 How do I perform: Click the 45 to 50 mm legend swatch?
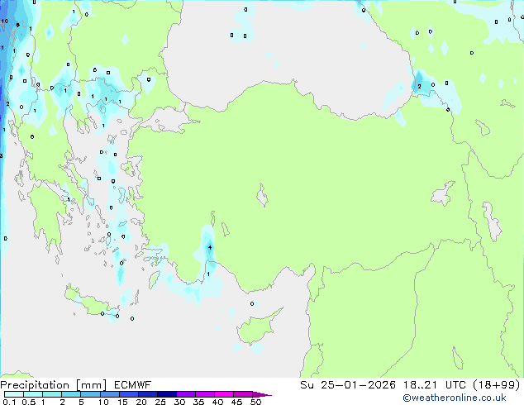243,394
